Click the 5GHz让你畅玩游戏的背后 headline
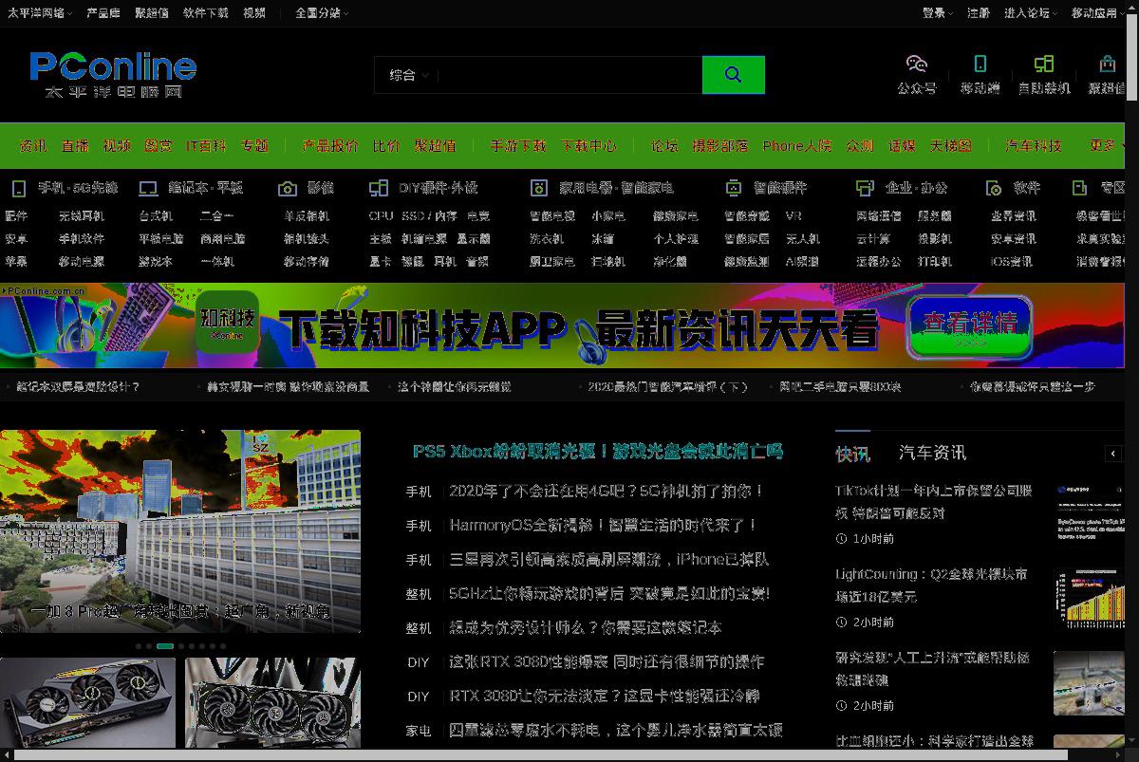Viewport: 1139px width, 762px height. [x=608, y=593]
